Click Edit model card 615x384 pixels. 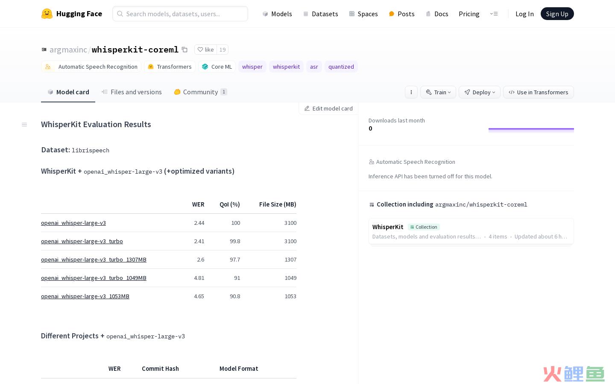328,108
